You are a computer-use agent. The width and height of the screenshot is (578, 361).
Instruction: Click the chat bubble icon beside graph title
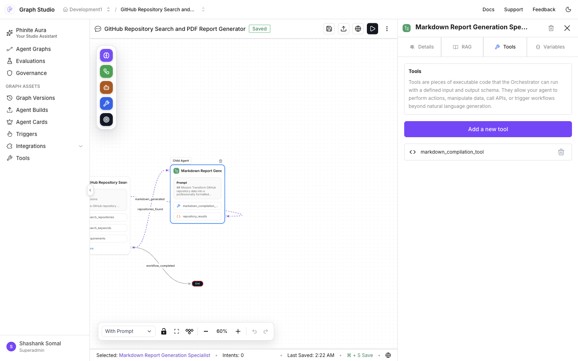[x=98, y=29]
